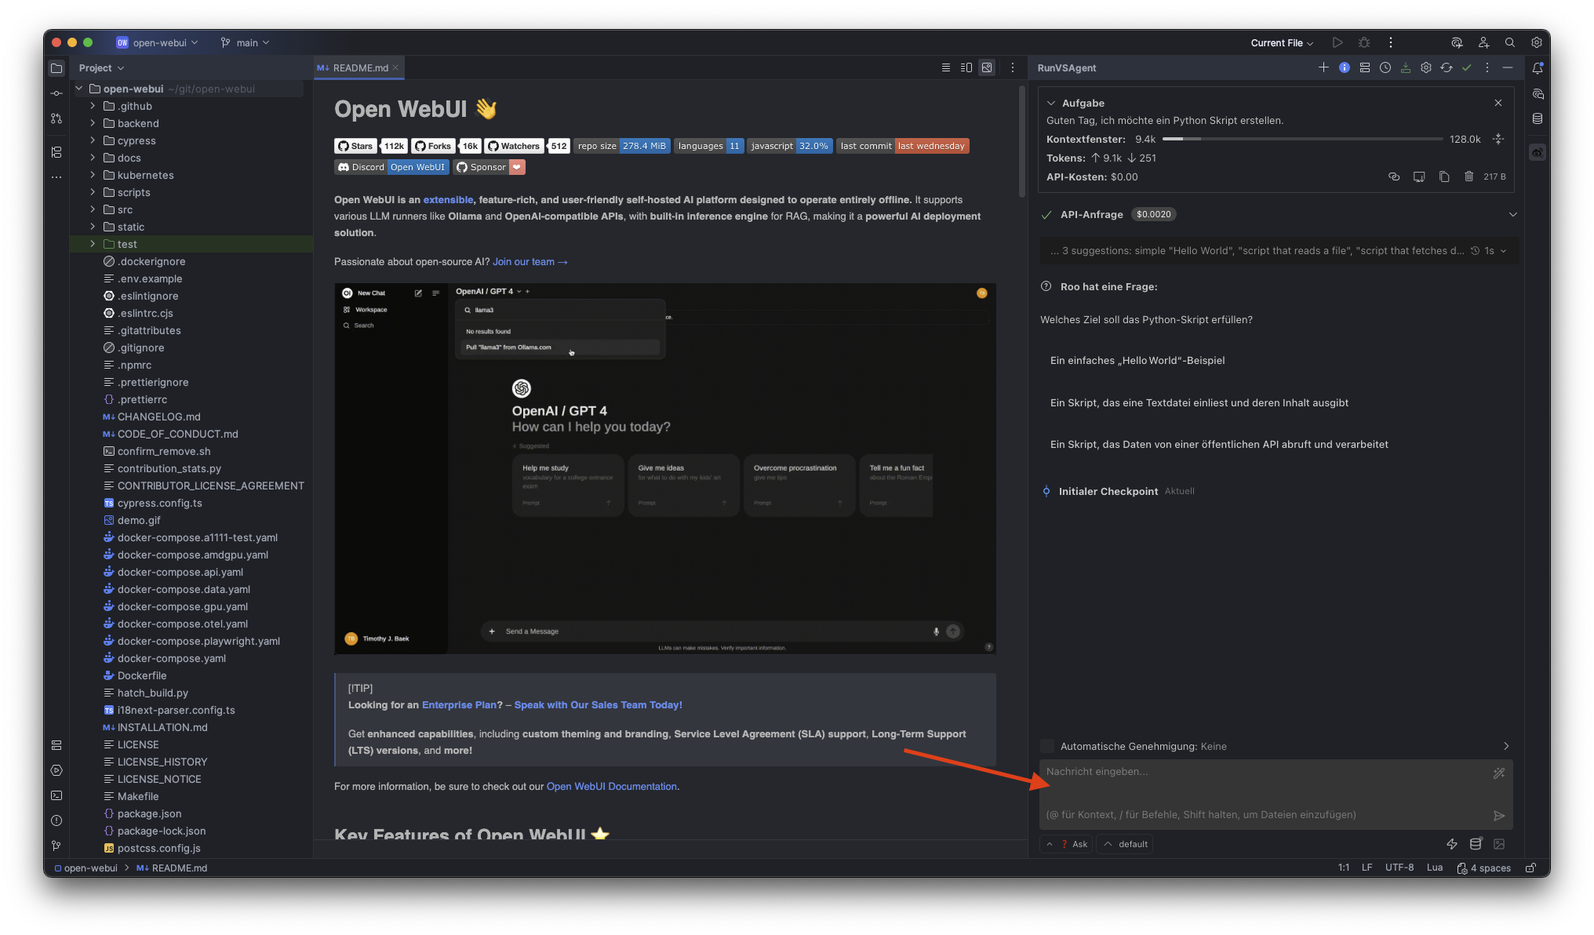1594x935 pixels.
Task: Open the Services tool window icon
Action: click(56, 770)
